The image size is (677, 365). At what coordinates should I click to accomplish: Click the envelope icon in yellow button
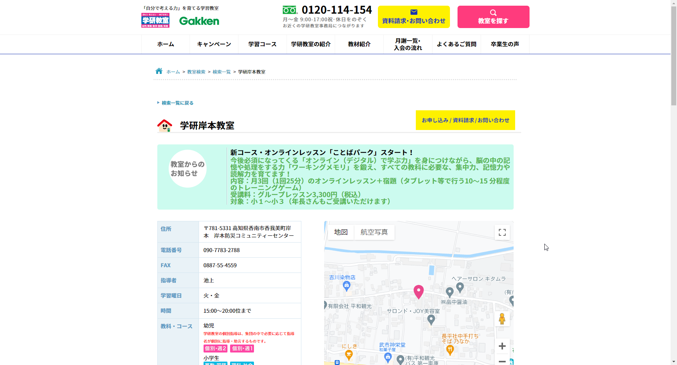point(414,12)
